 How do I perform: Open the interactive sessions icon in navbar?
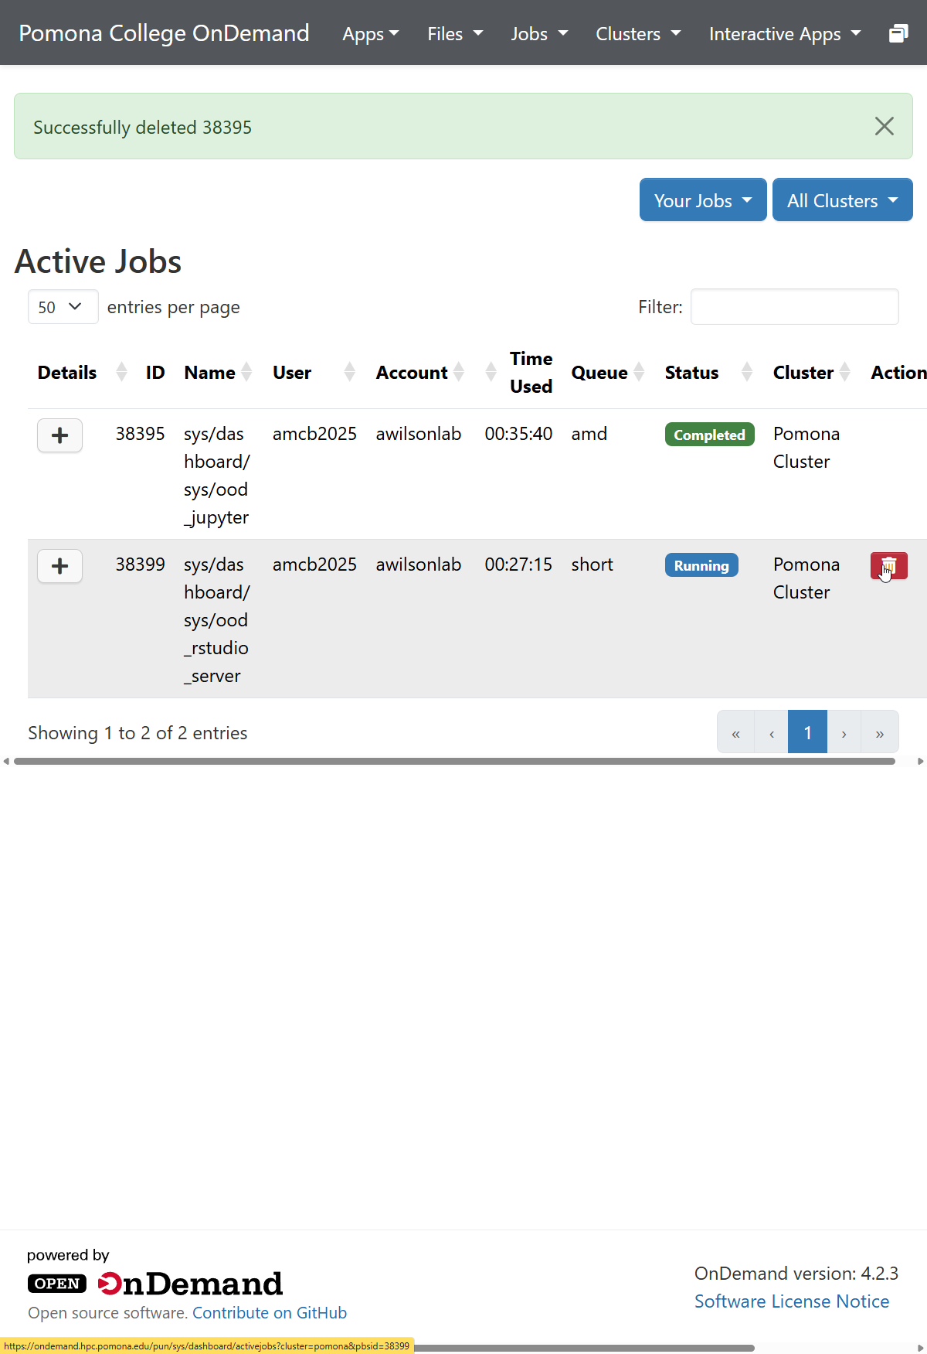click(x=898, y=34)
